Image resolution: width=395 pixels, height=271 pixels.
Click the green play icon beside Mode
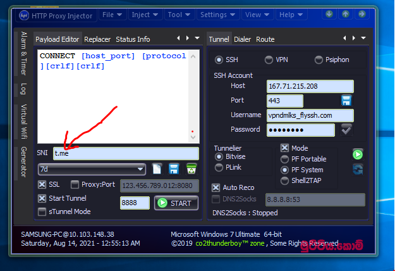click(358, 154)
